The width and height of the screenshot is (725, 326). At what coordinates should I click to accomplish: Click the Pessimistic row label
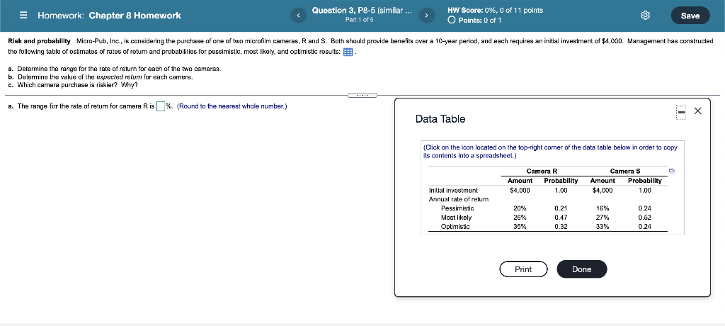pos(457,208)
